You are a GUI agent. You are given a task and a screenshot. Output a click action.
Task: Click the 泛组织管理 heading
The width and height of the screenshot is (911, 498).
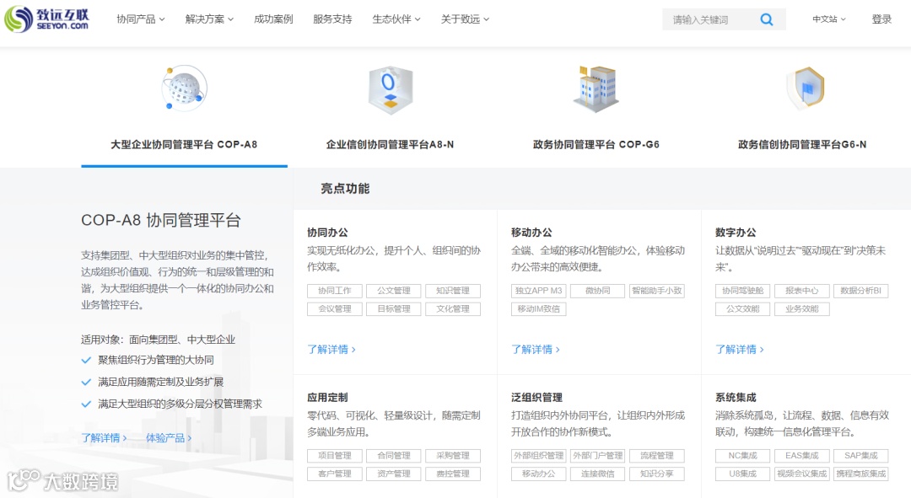pos(536,398)
